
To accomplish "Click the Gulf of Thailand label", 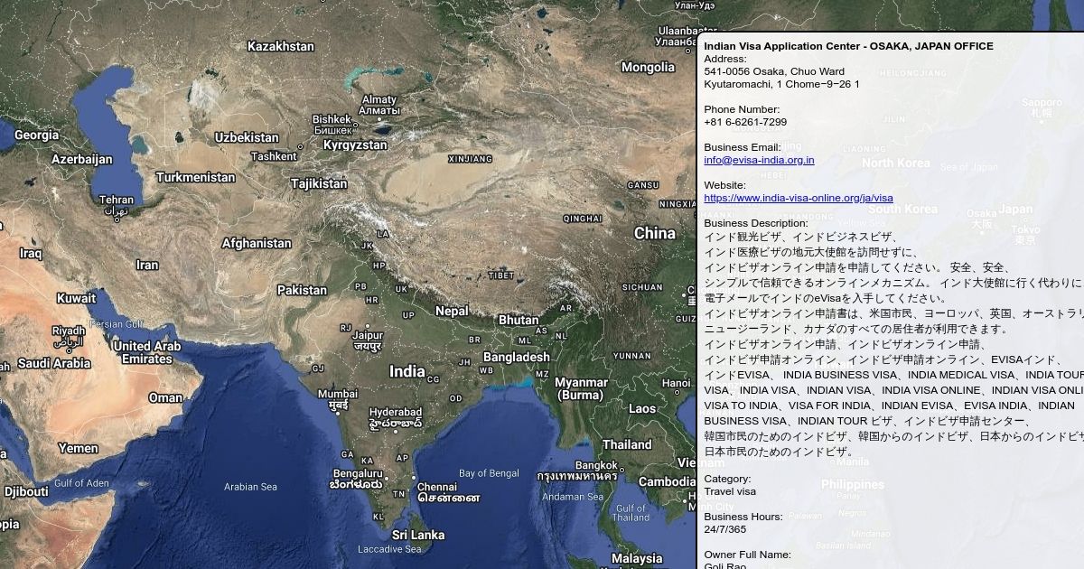I will coord(631,512).
